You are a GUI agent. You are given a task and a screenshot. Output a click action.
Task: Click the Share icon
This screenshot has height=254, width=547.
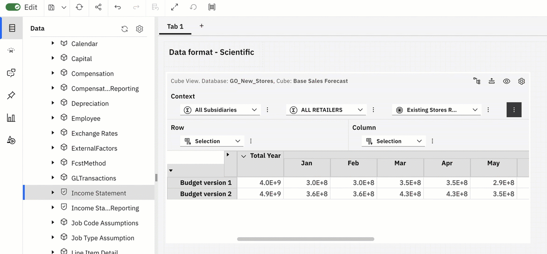(98, 7)
